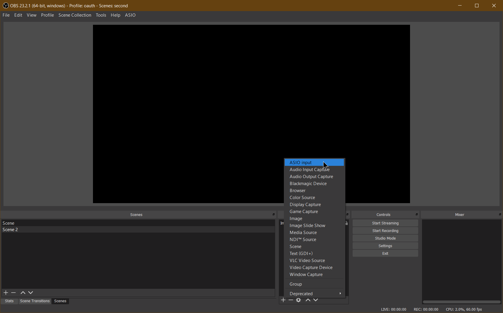Choose VLC Video Source entry

[314, 261]
